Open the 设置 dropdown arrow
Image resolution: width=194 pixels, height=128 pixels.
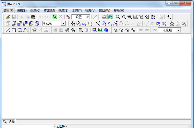(x=88, y=17)
